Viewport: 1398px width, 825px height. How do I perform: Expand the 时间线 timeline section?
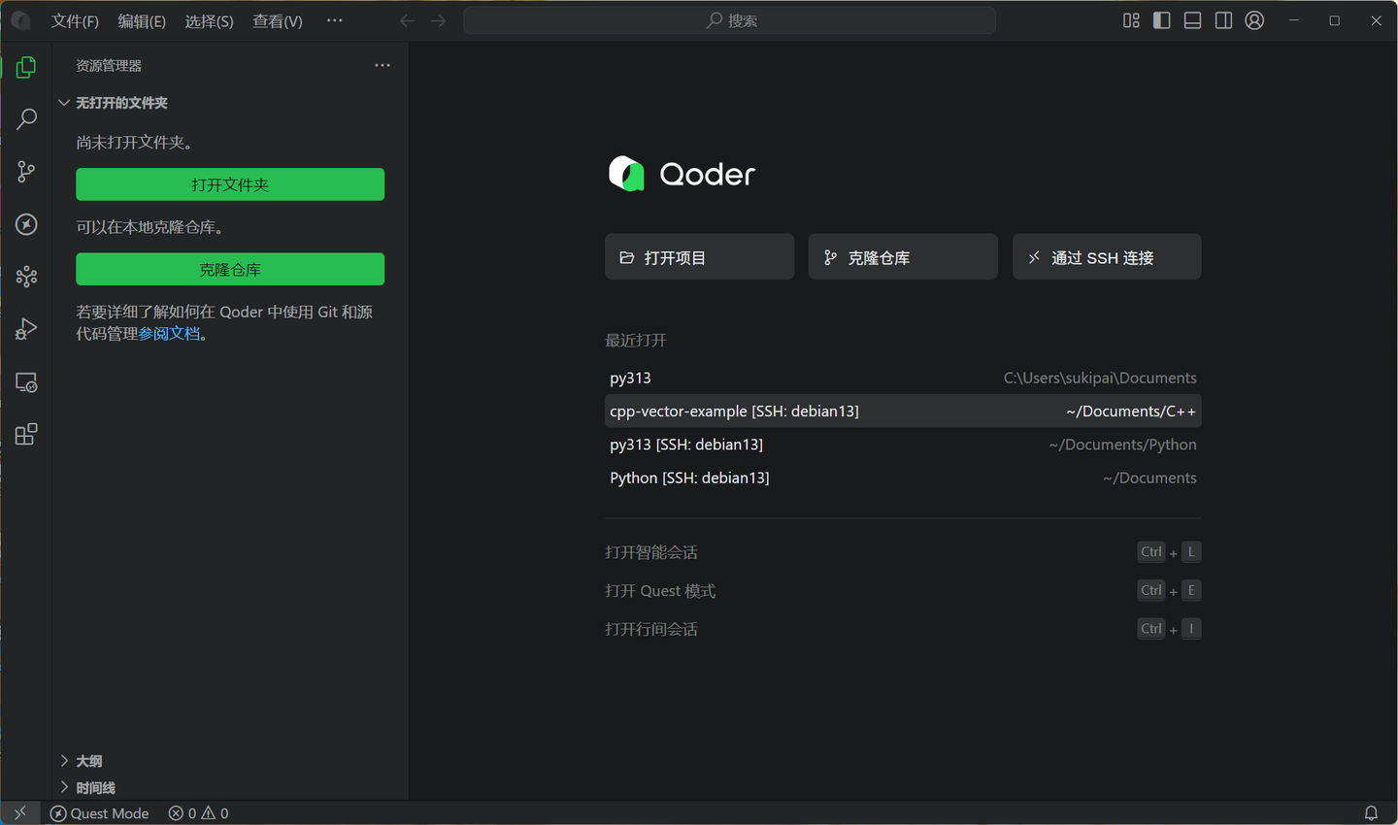tap(95, 788)
